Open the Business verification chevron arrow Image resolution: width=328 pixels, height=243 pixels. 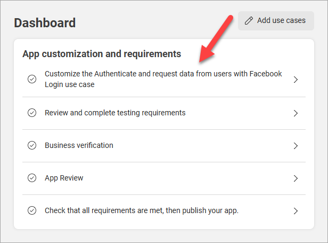[x=296, y=146]
